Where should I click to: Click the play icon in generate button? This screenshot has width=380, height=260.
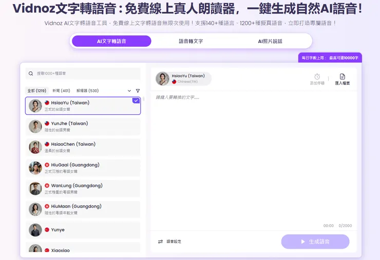click(302, 242)
